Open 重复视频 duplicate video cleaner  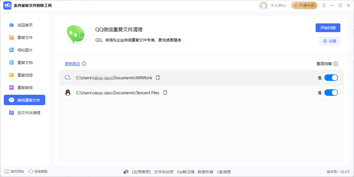click(x=24, y=75)
